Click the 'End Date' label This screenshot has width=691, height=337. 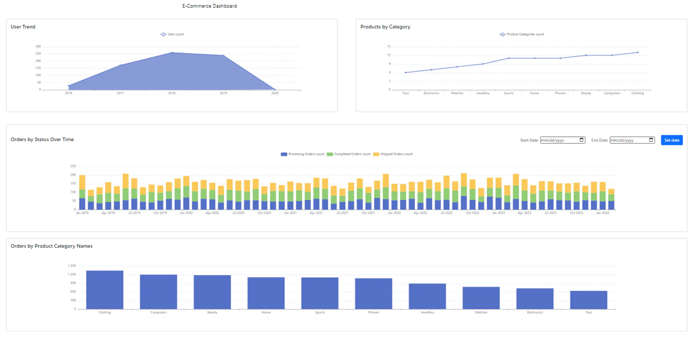click(599, 140)
